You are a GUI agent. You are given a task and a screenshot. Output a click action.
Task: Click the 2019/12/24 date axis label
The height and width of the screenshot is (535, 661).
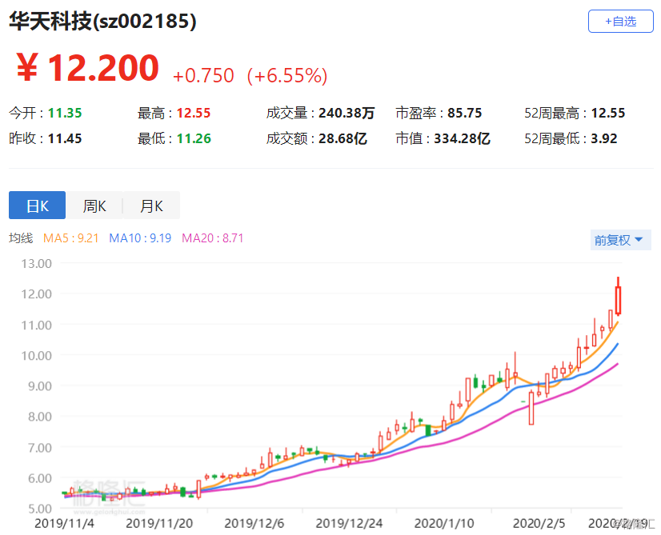349,523
